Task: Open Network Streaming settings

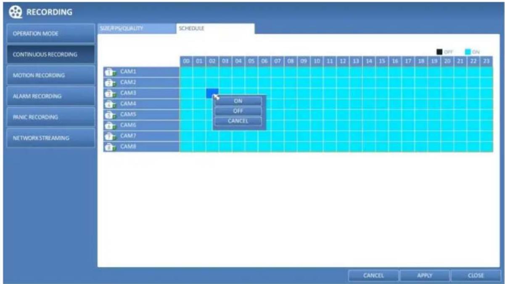Action: click(51, 138)
